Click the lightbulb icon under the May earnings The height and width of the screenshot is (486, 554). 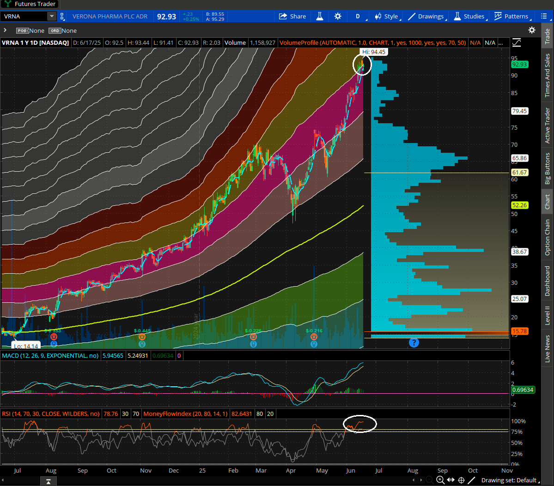point(314,344)
